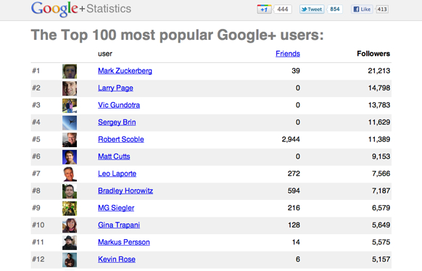Open MG Siegler's profile link
422x271 pixels.
tap(116, 208)
